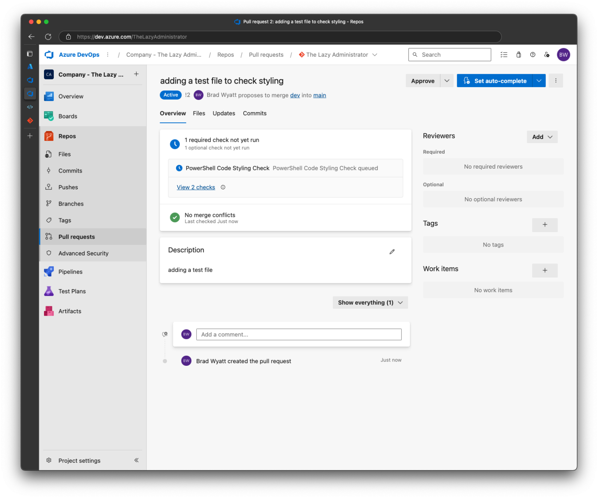Click the browser back arrow
This screenshot has height=498, width=598.
(32, 37)
